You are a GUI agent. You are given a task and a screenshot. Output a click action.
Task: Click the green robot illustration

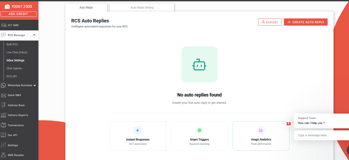199,65
